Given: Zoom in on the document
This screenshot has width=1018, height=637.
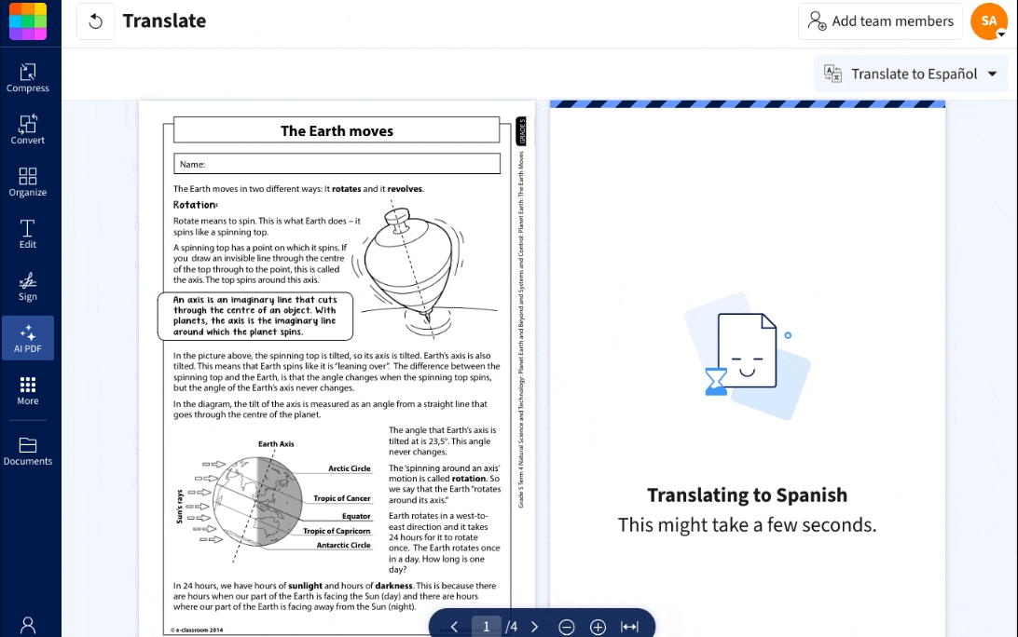Looking at the screenshot, I should [598, 627].
